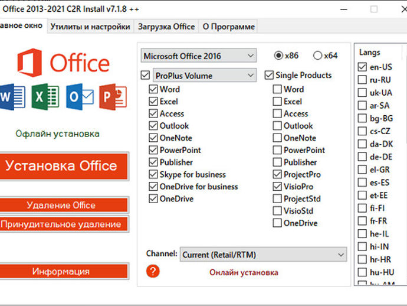Check the bg-BG language
Screen dimensions: 407x306
362,118
